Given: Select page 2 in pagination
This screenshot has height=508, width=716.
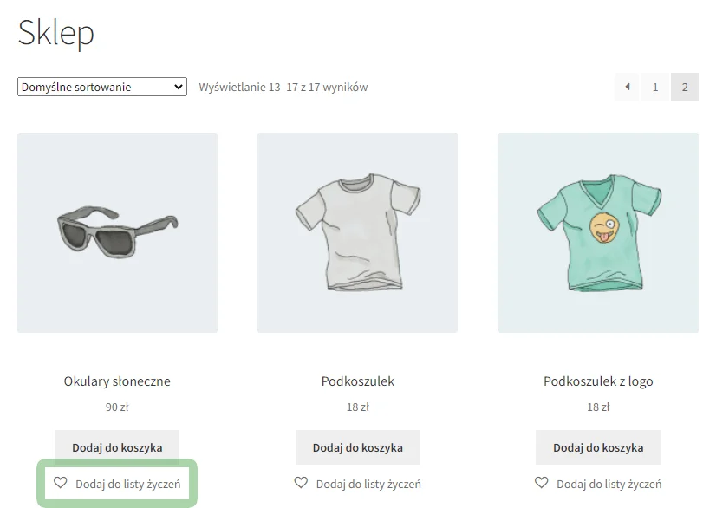Looking at the screenshot, I should point(685,87).
